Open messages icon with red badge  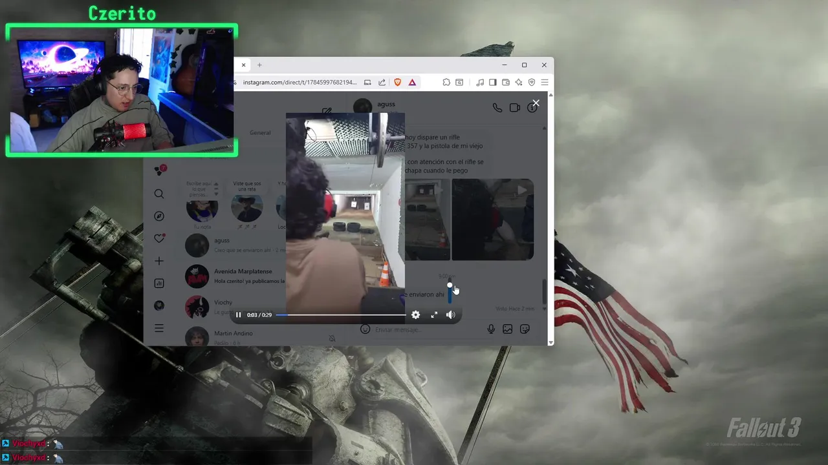[x=160, y=170]
